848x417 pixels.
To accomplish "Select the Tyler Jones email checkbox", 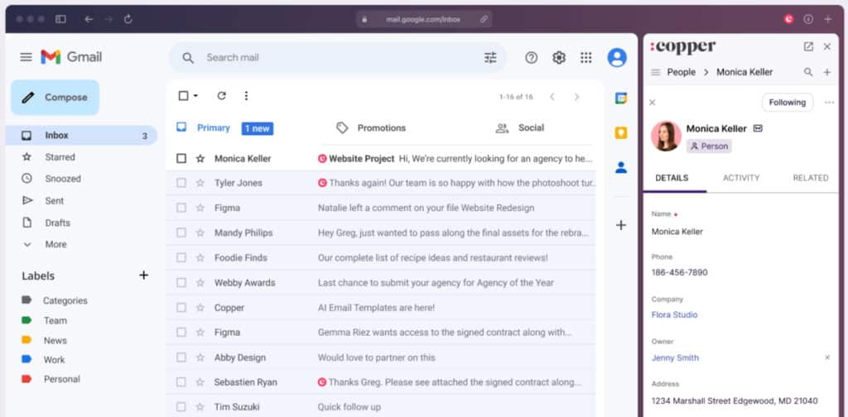I will point(181,183).
